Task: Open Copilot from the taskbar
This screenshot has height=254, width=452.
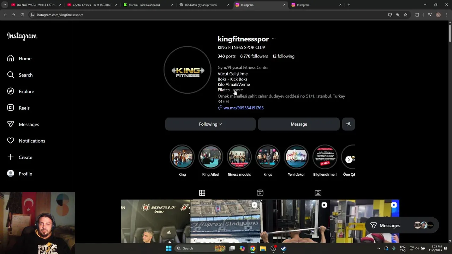Action: [x=242, y=248]
